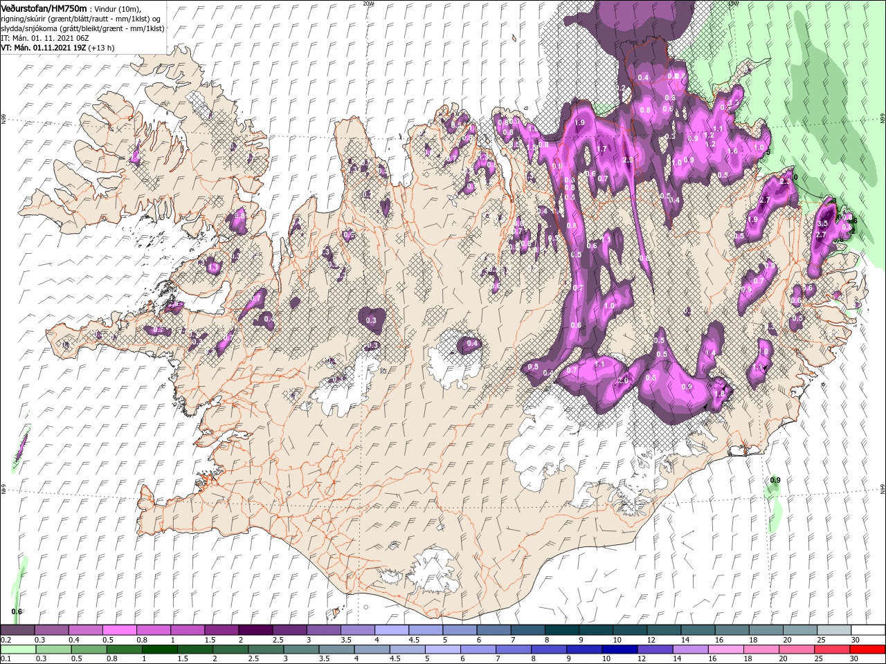Screen dimensions: 886x664
Task: Pick snow legend swatch between 14 and 16
Action: [699, 630]
